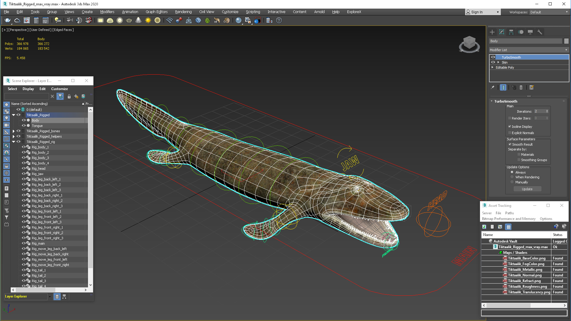Open the Utilities wrench panel tab

click(x=540, y=32)
